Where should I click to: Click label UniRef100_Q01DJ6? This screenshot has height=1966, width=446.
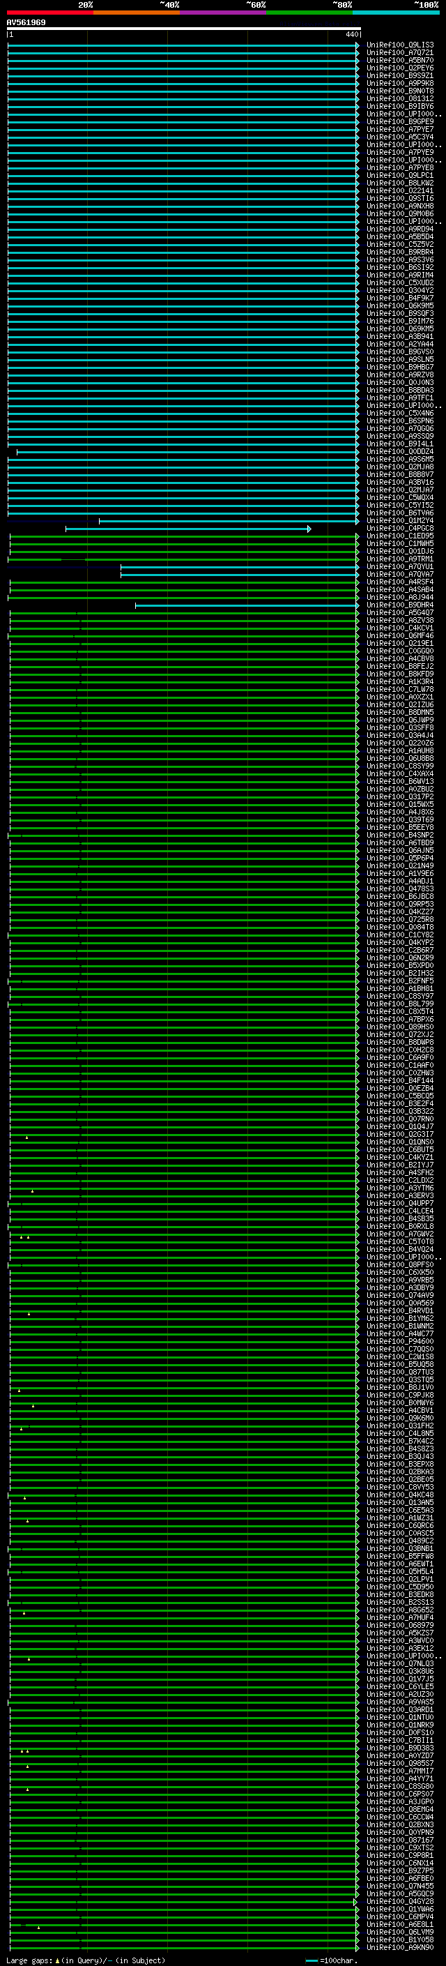(400, 552)
